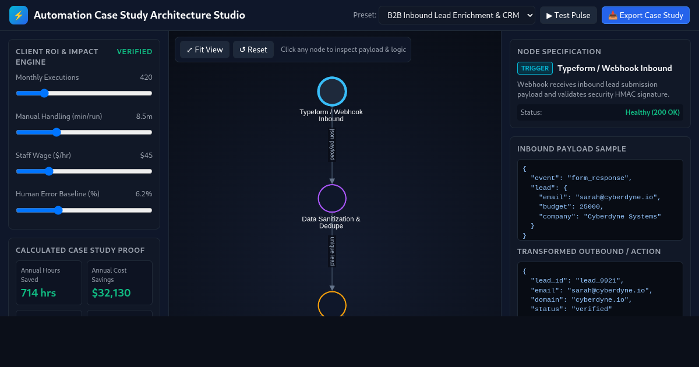The width and height of the screenshot is (699, 367).
Task: Click the TRIGGER badge in Node Specification
Action: point(535,68)
